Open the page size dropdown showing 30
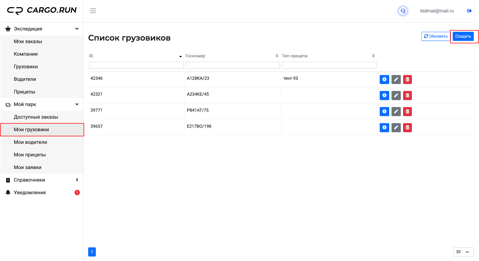479x261 pixels. pyautogui.click(x=463, y=252)
